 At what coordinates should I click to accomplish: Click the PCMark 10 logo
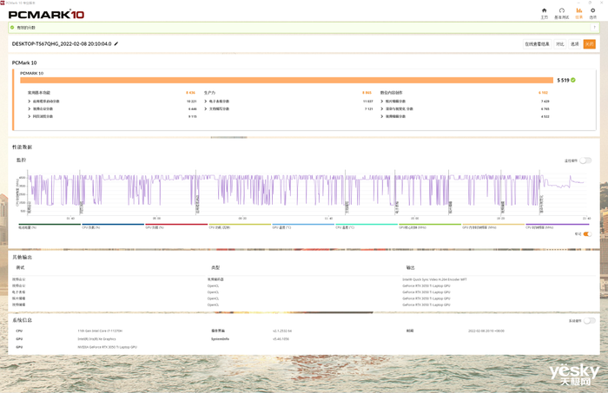pos(47,15)
